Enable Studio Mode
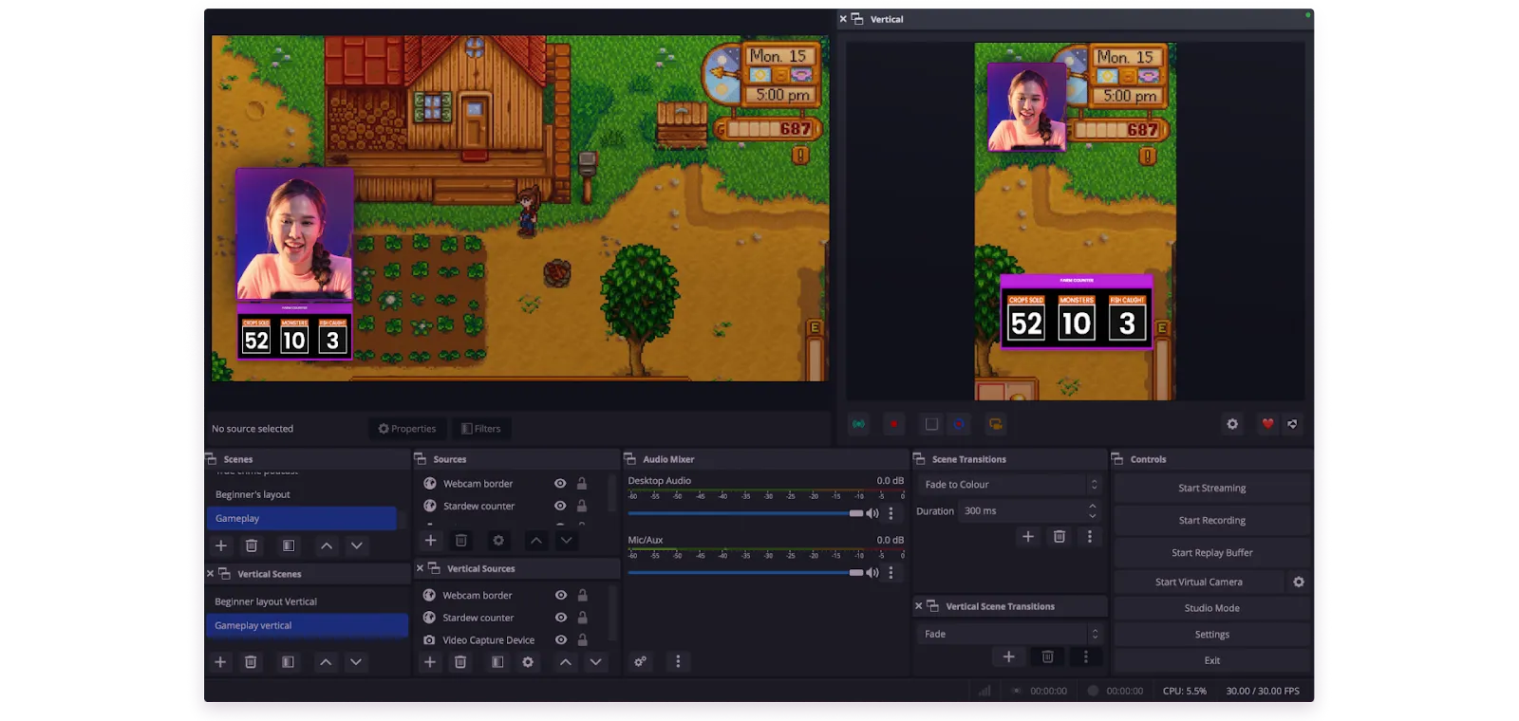This screenshot has width=1519, height=721. point(1212,608)
